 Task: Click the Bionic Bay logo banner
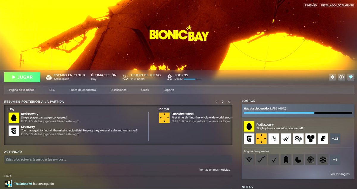point(179,33)
